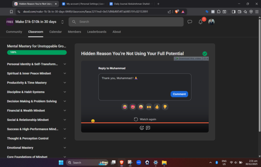
Task: Open Brave Wallet icon
Action: pos(239,12)
